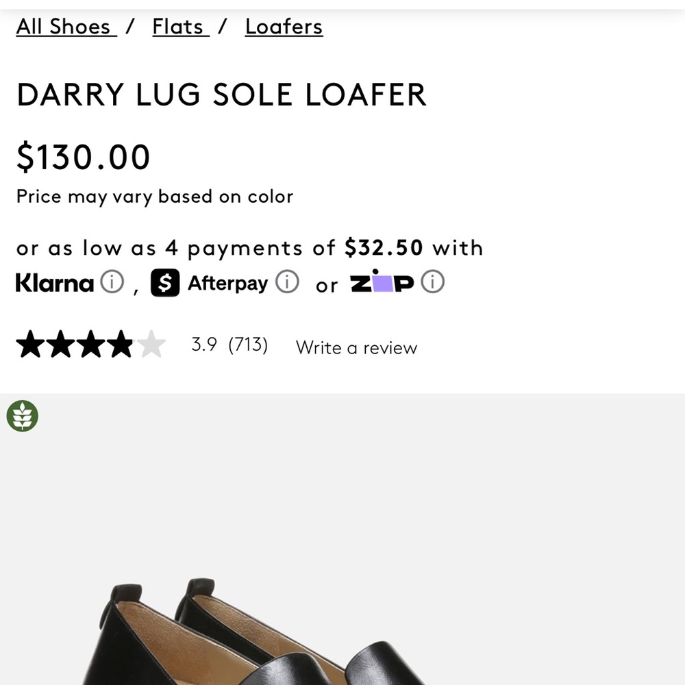Open the Loafers breadcrumb

[283, 27]
